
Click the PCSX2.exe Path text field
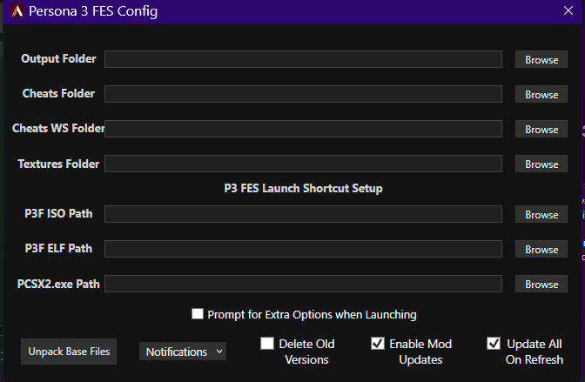(303, 284)
